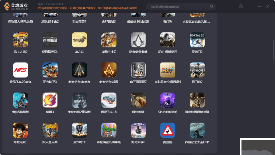Image resolution: width=275 pixels, height=155 pixels.
Task: Open the Borderlands 2 (无主之地2) game icon
Action: 21,40
